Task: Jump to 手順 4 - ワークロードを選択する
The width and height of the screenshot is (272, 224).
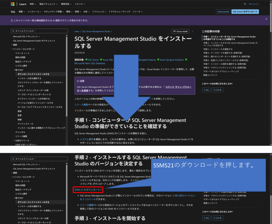Action: point(223,53)
